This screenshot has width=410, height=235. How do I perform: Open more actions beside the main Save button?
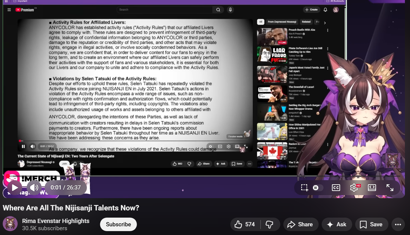(398, 224)
